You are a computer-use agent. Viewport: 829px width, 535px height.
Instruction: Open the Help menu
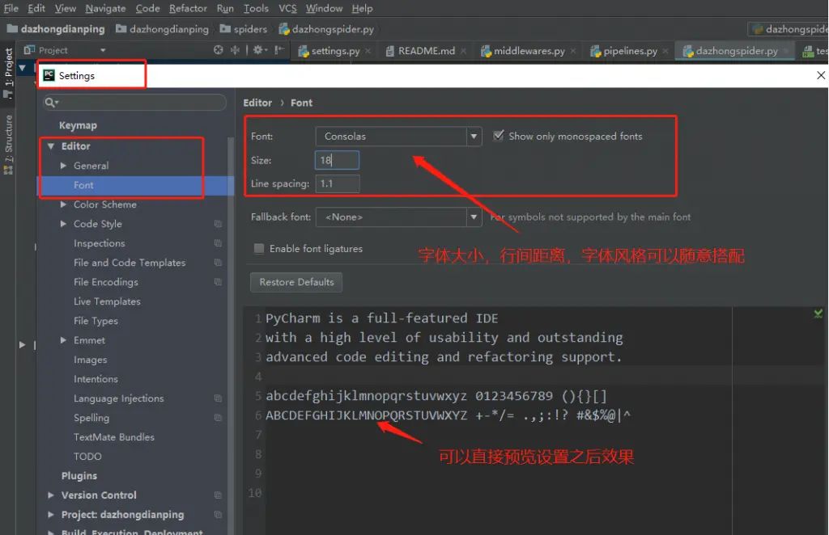362,8
